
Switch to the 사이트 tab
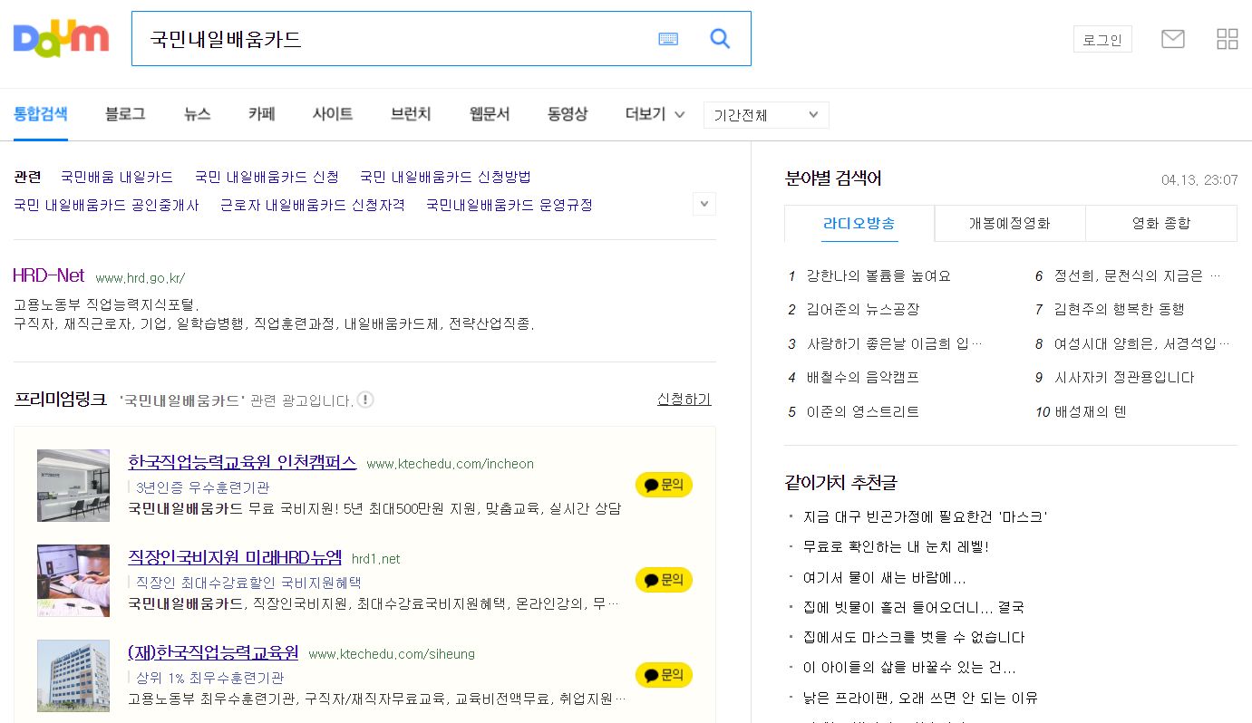pyautogui.click(x=333, y=114)
